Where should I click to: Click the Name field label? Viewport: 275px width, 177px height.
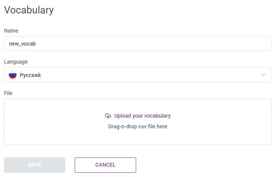[x=11, y=31]
